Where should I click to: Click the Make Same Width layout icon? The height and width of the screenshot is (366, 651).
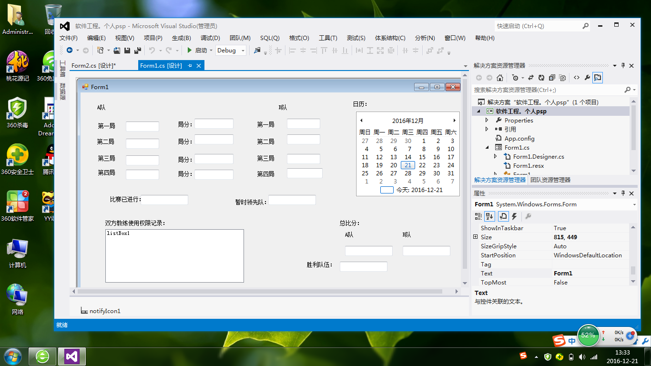(359, 51)
